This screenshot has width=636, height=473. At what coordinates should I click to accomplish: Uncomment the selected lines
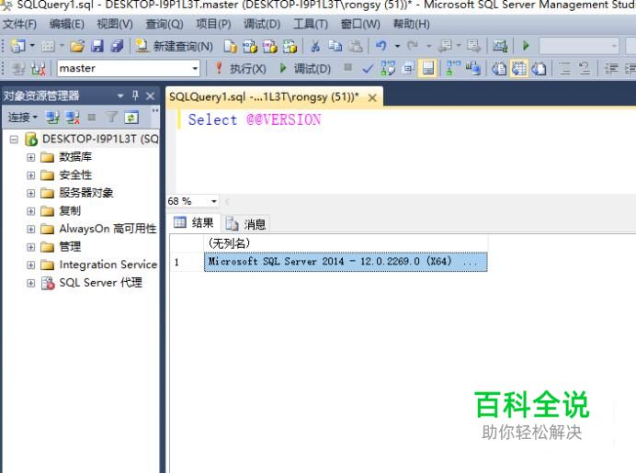(585, 69)
